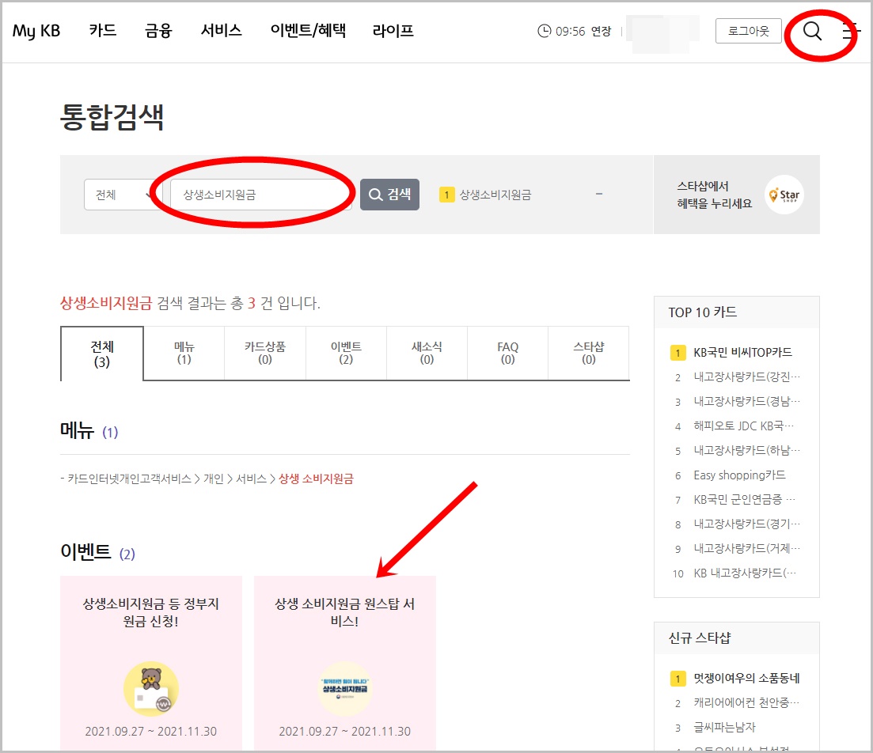This screenshot has height=753, width=873.
Task: Click the search keyword input field
Action: pos(260,195)
